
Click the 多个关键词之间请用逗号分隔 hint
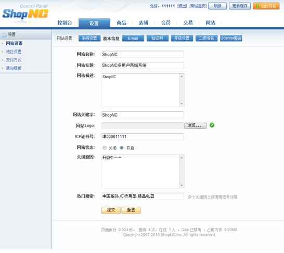[x=212, y=197]
